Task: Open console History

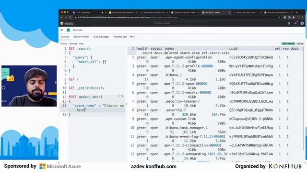Action: [x=64, y=43]
